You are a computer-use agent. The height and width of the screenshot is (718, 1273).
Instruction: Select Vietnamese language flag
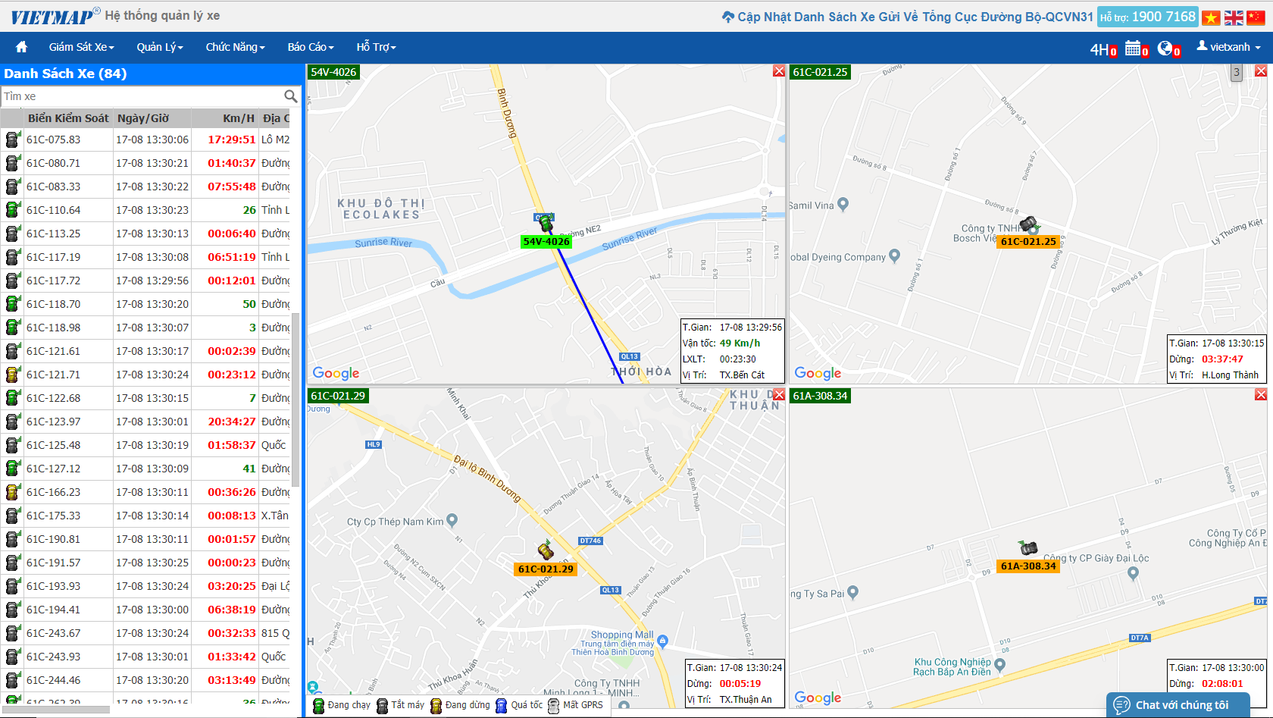pyautogui.click(x=1211, y=17)
